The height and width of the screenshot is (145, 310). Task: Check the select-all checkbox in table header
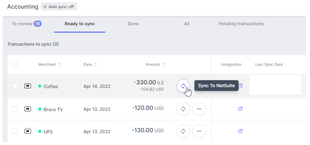tap(15, 64)
